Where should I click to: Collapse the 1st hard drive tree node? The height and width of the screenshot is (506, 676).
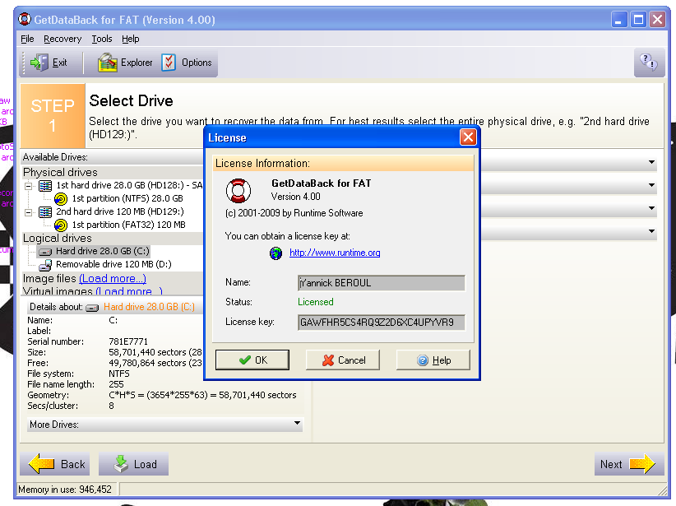click(x=29, y=186)
